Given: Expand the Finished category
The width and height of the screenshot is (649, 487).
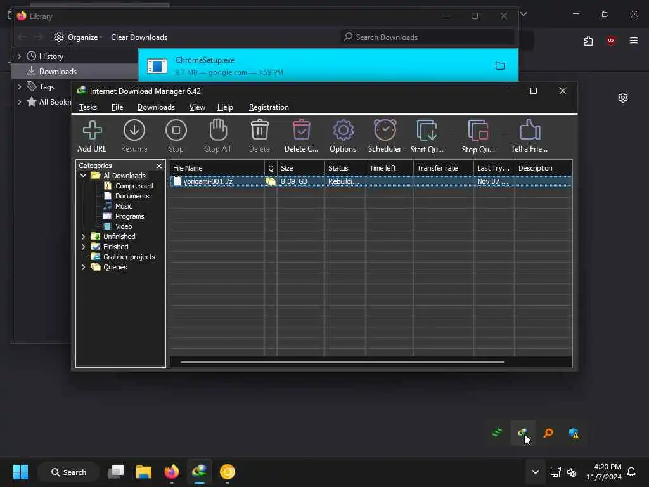Looking at the screenshot, I should coord(83,247).
